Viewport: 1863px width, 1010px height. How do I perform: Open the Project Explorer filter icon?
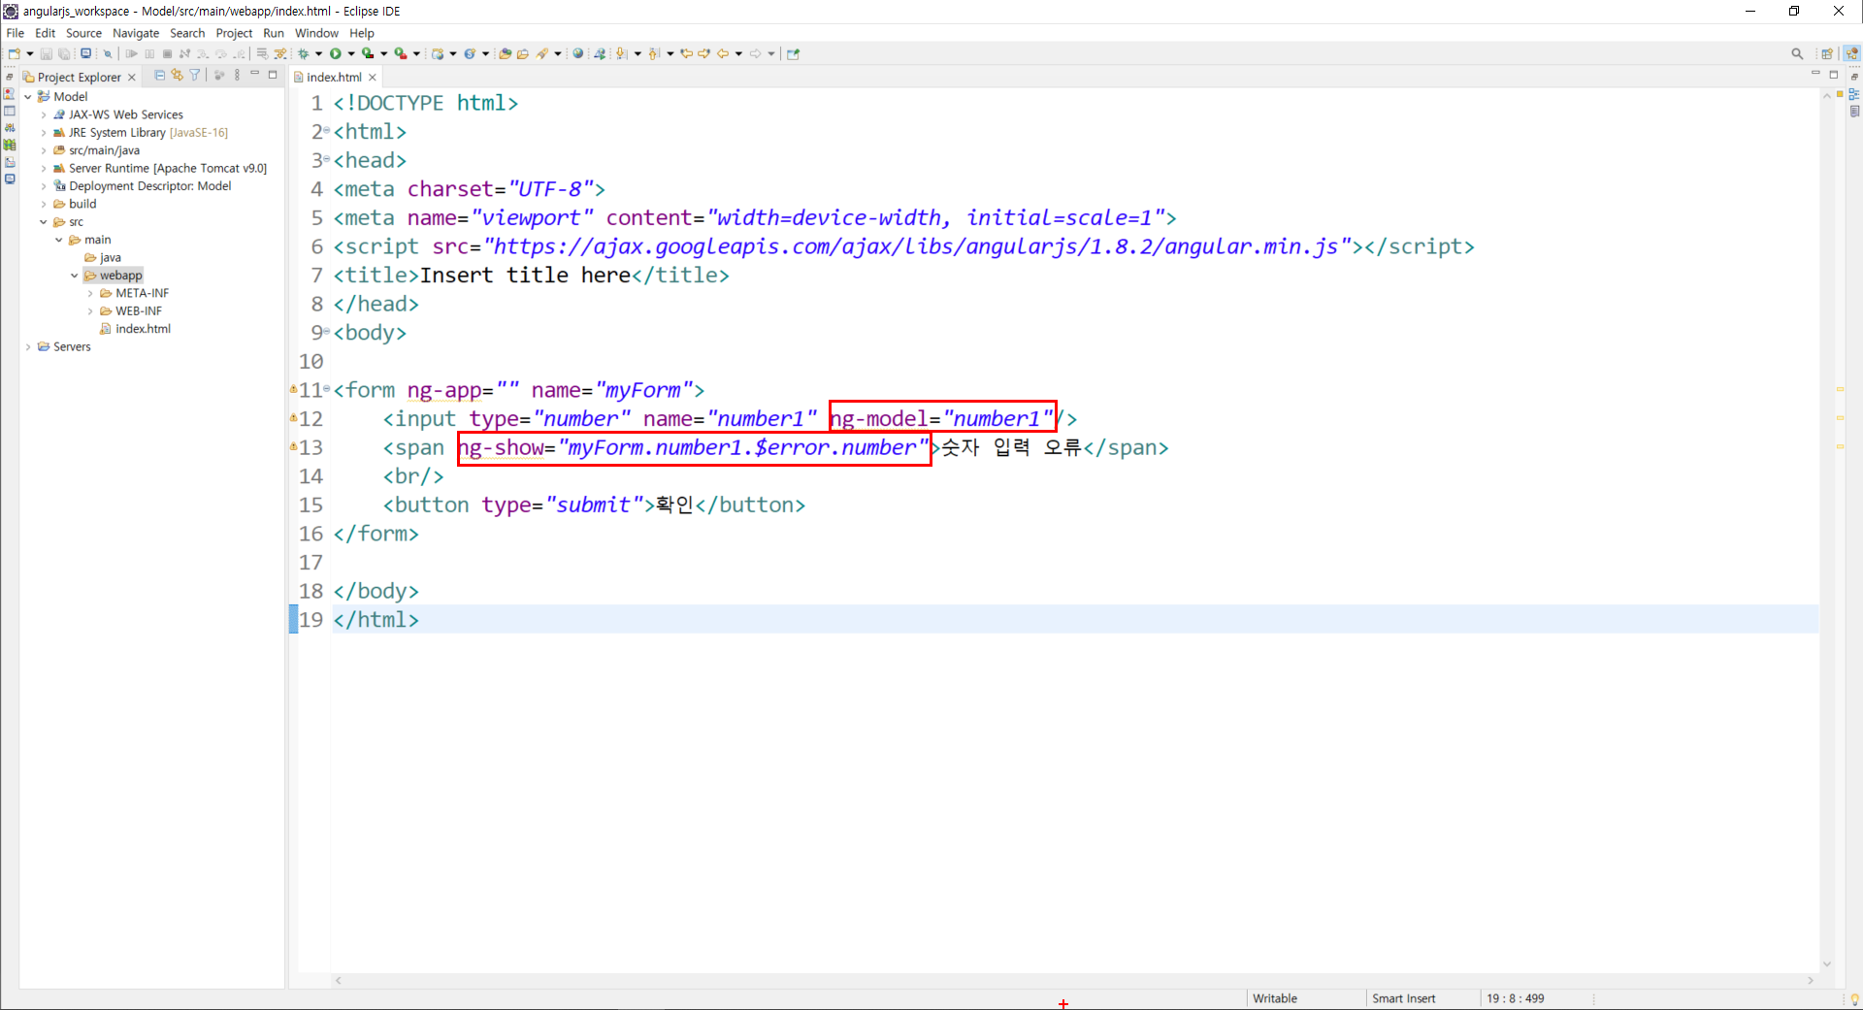[x=194, y=75]
